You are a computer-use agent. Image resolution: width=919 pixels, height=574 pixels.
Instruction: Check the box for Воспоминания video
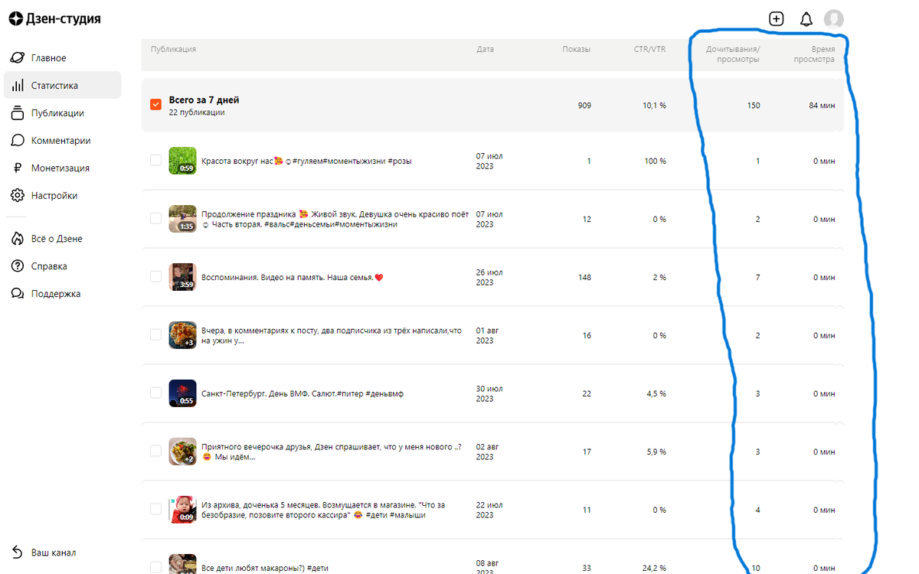point(156,276)
